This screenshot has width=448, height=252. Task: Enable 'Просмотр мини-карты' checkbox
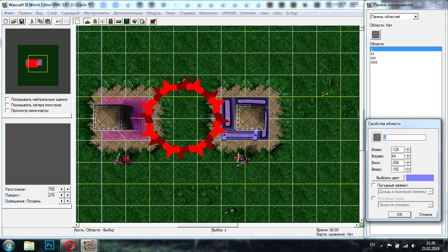[x=7, y=111]
